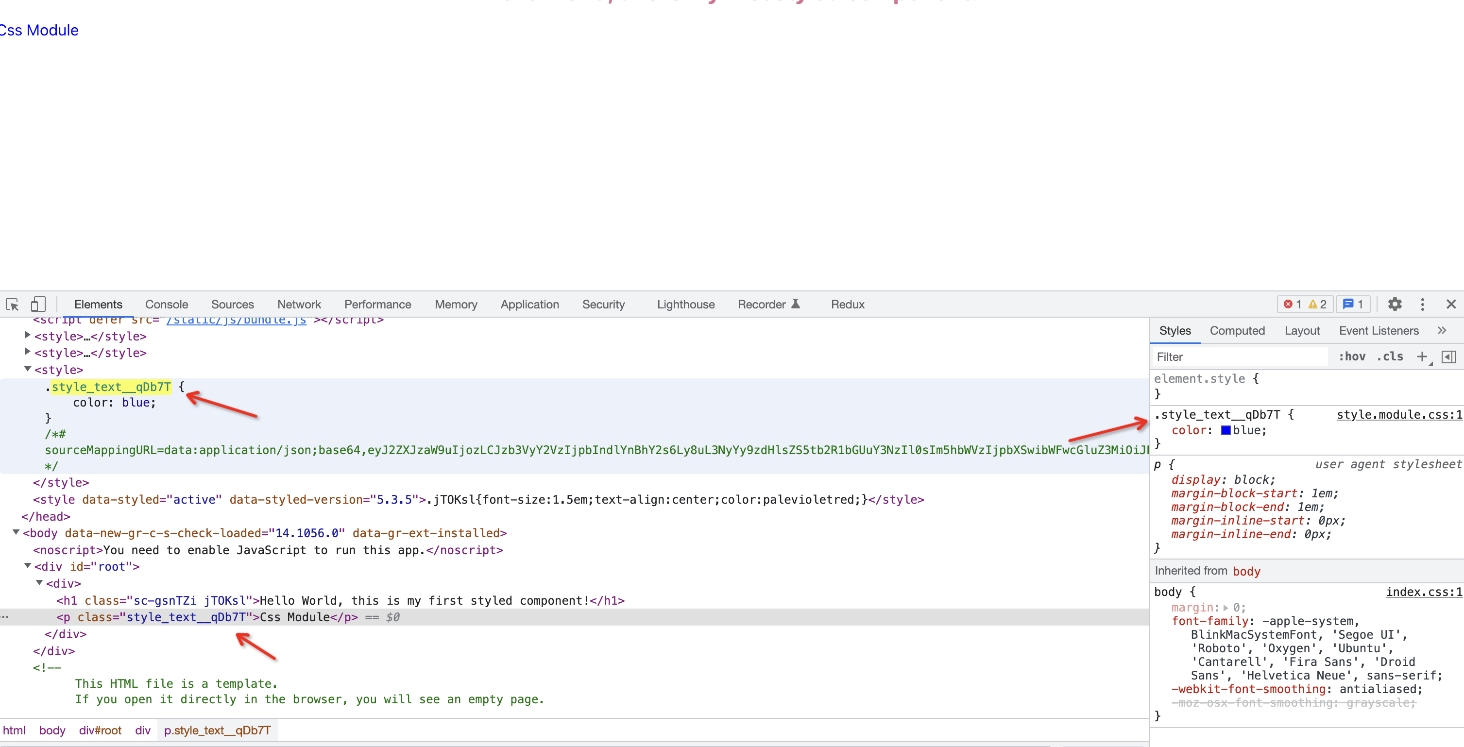Click the display: block user agent property
Image resolution: width=1464 pixels, height=747 pixels.
(1223, 480)
